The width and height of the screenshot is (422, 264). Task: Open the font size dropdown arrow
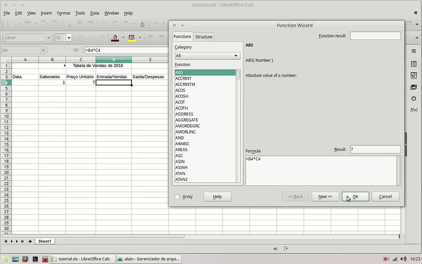tap(69, 38)
